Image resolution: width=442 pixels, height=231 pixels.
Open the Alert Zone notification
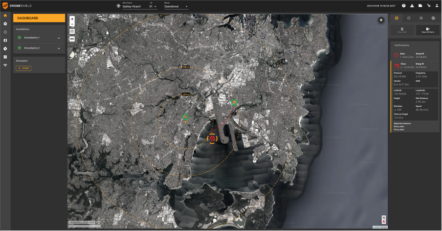point(415,55)
